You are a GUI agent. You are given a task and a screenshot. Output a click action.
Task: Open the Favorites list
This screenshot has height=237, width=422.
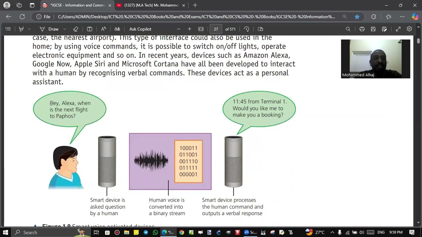tap(389, 16)
